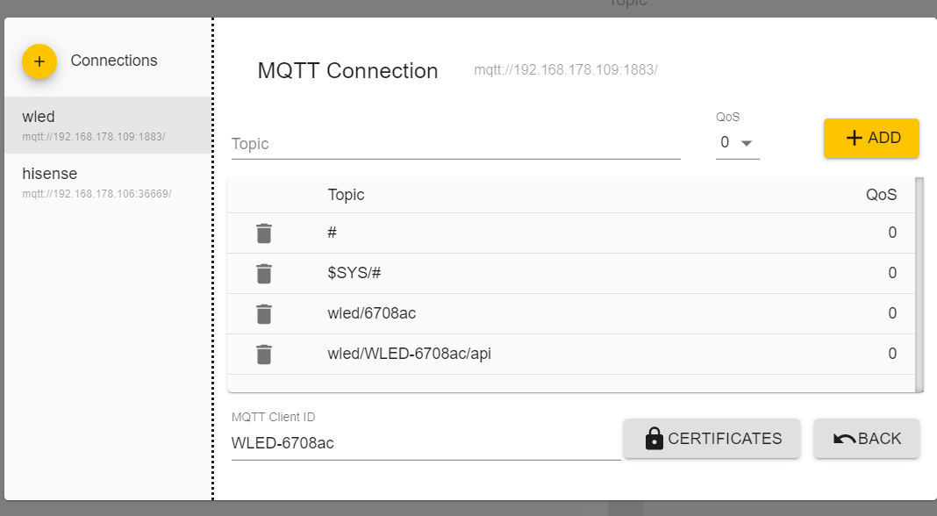The width and height of the screenshot is (937, 516).
Task: Click the QoS column header
Action: click(x=882, y=195)
